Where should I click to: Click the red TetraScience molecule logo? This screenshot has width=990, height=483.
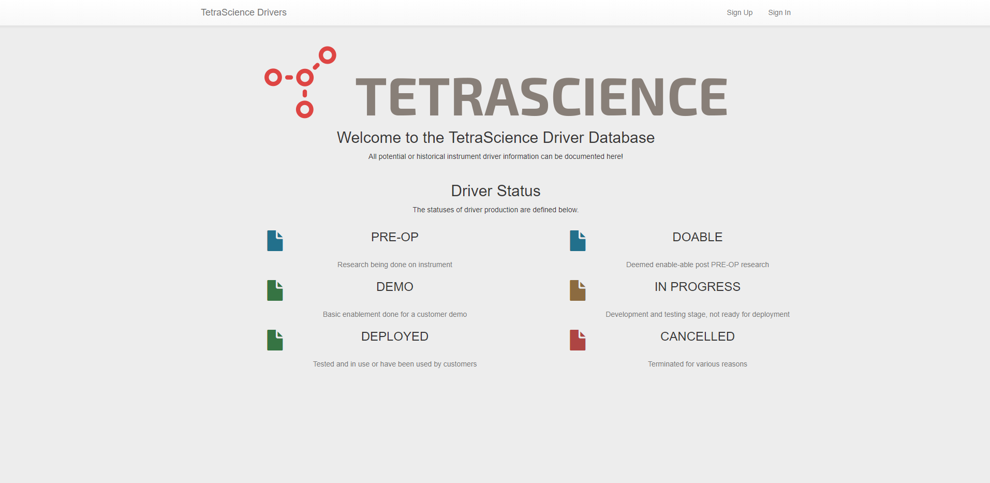tap(301, 82)
